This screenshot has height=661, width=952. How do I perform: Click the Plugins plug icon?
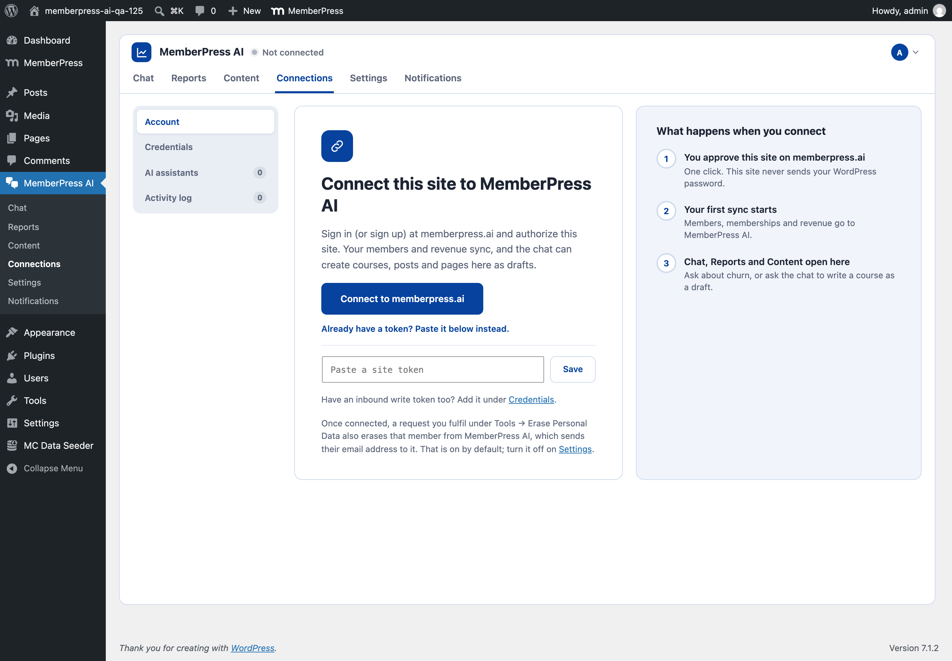click(12, 355)
